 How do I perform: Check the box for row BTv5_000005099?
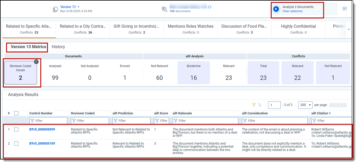pyautogui.click(x=16, y=129)
